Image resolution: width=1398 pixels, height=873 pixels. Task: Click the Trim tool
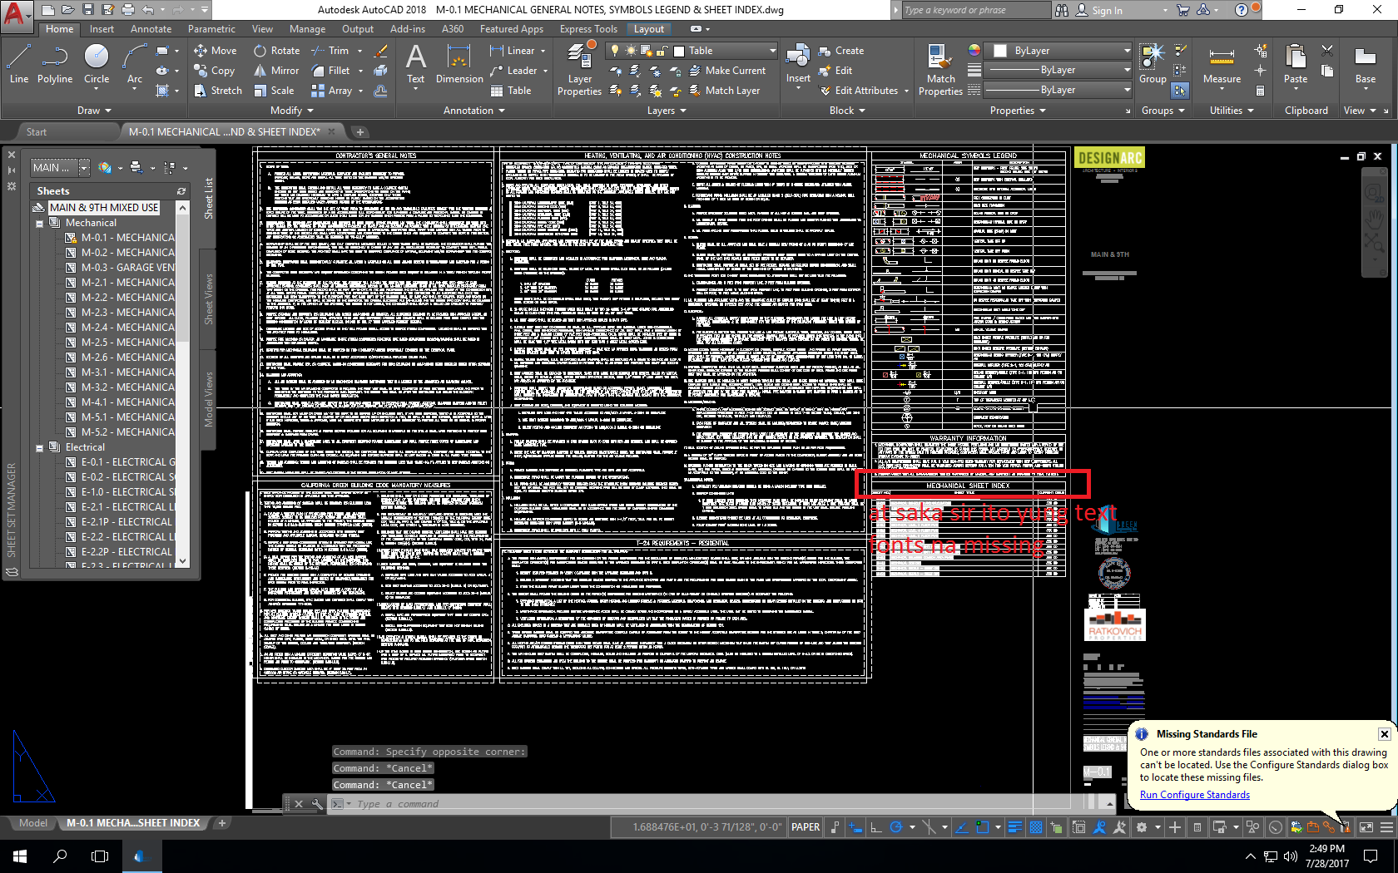pyautogui.click(x=330, y=51)
